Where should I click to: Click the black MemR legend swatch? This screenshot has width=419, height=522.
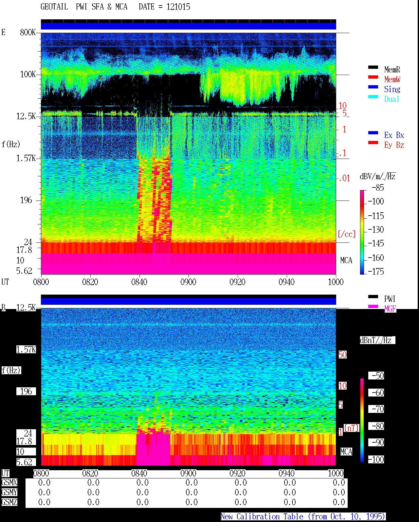click(373, 68)
